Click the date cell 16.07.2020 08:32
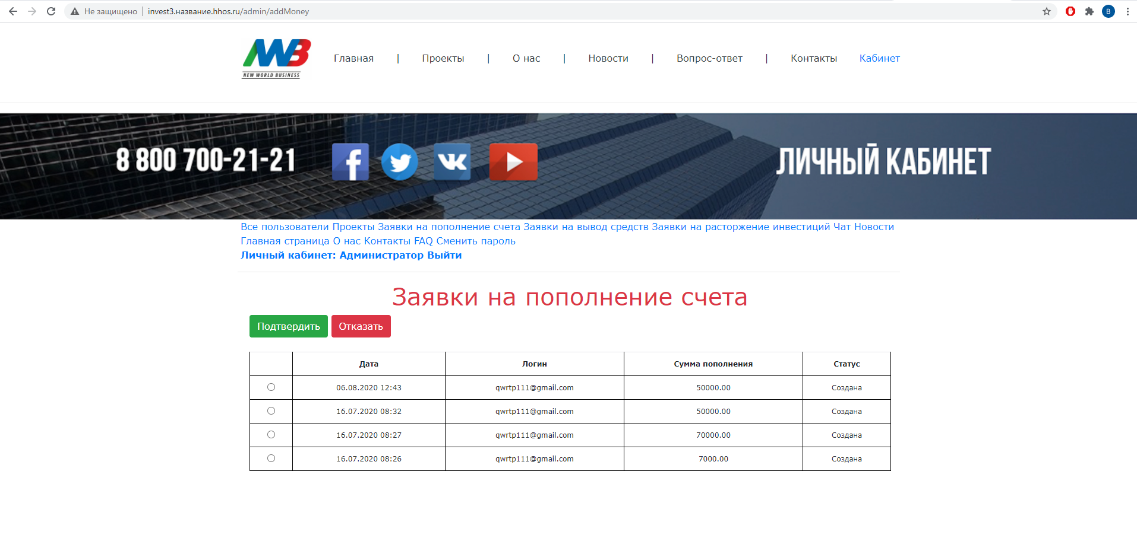1137x535 pixels. point(369,412)
